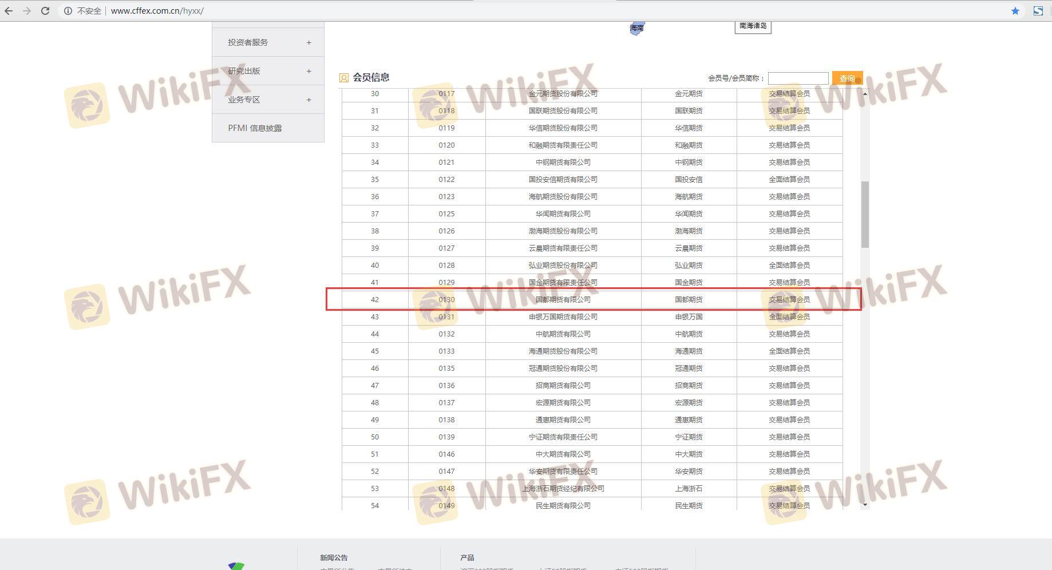Click the table scroll-up arrow
Screen dimensions: 1052x570
[865, 93]
